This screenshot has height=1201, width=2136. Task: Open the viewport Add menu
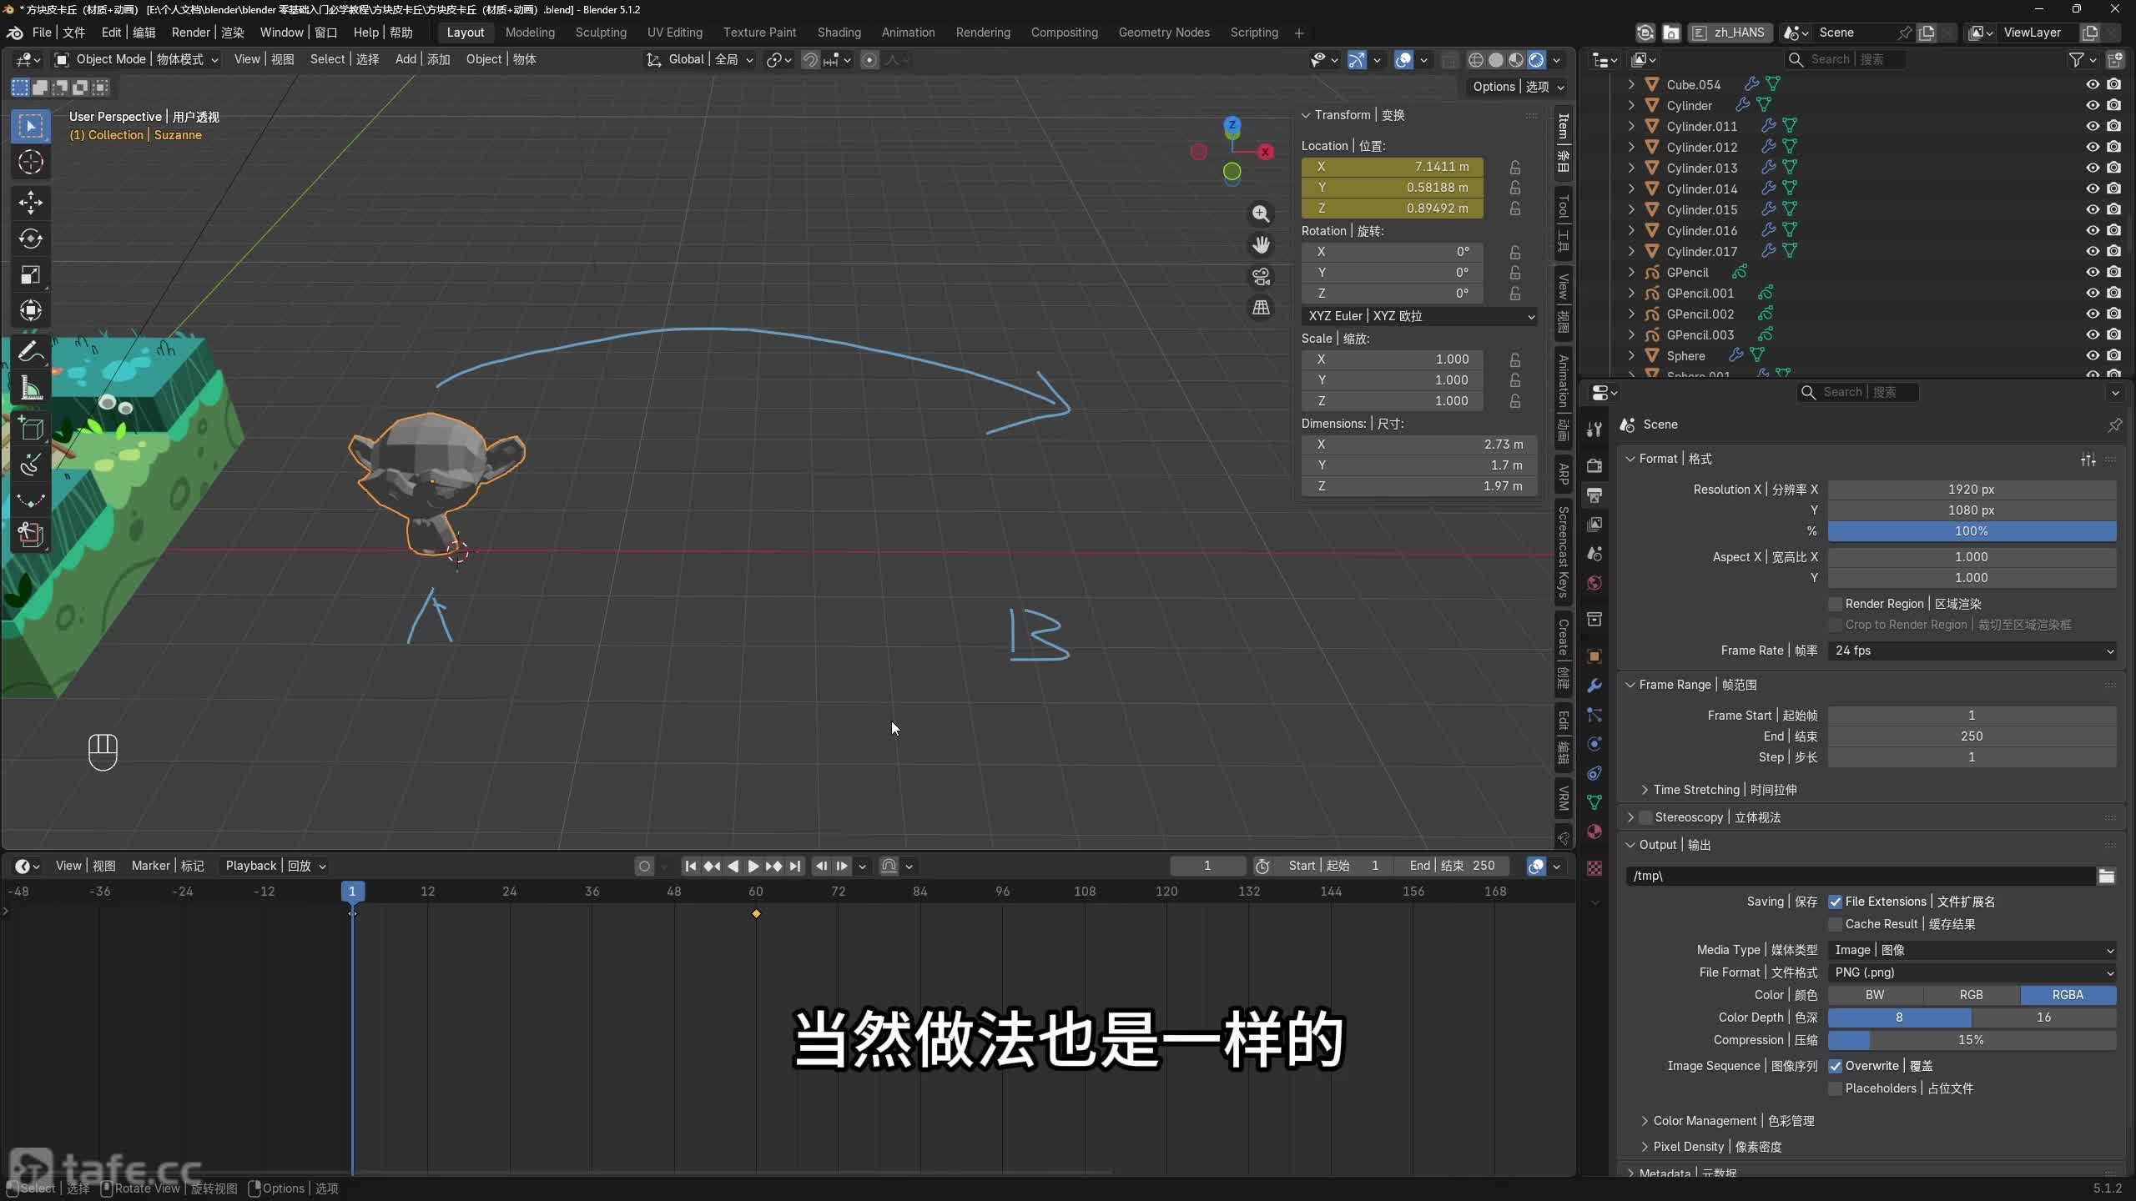click(422, 59)
